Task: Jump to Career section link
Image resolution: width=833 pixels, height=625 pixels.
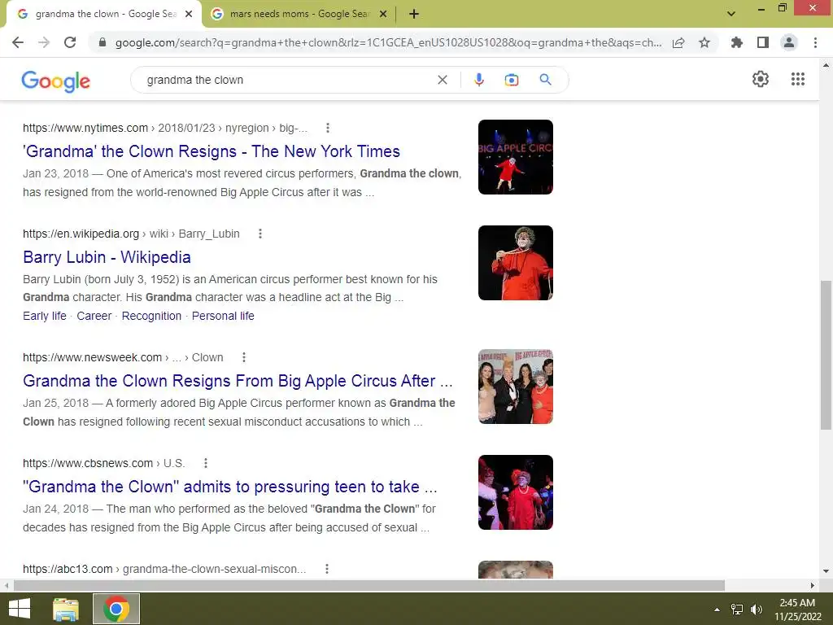Action: (x=94, y=317)
